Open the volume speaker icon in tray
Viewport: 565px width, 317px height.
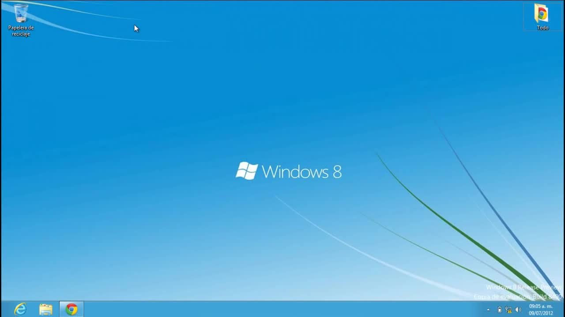click(518, 310)
